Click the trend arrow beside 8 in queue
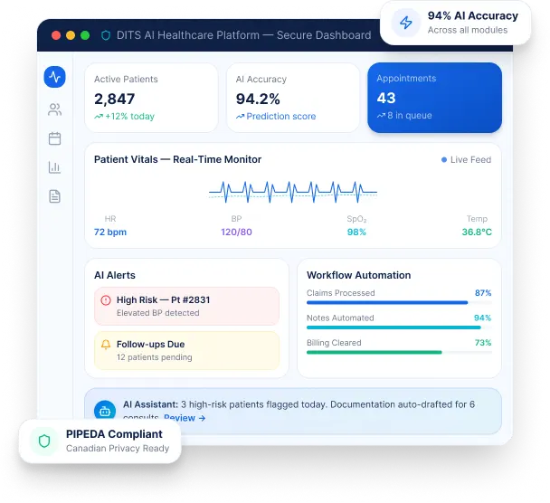Screen dimensions: 550x503 [381, 116]
